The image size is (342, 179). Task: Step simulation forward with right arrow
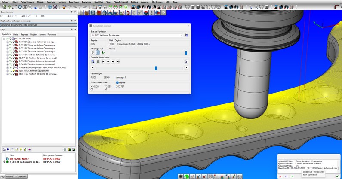point(186,68)
